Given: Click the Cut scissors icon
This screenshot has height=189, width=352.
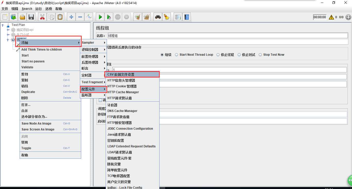Looking at the screenshot, I should pyautogui.click(x=42, y=17).
